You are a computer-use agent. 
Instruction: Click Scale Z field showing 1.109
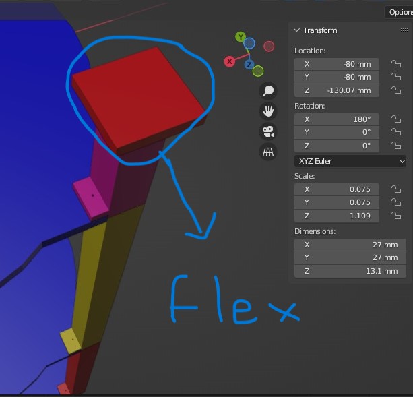337,216
